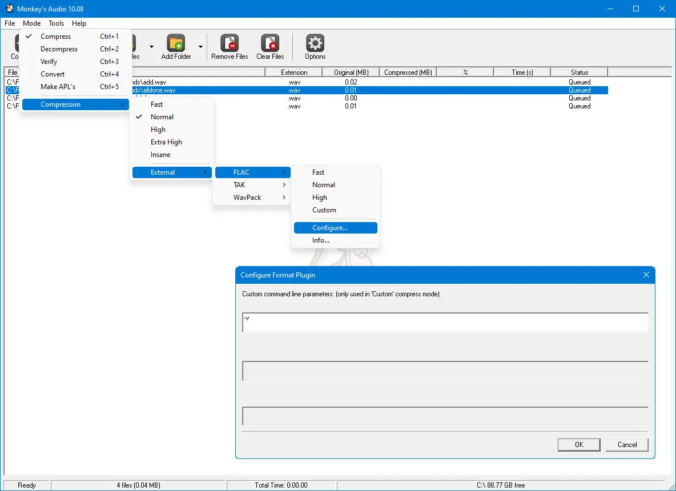Select the add.wav file row
676x491 pixels.
307,82
